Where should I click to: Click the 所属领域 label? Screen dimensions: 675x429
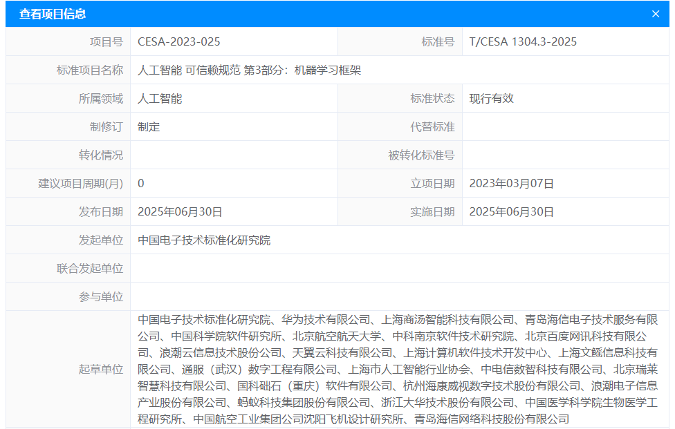coord(101,98)
